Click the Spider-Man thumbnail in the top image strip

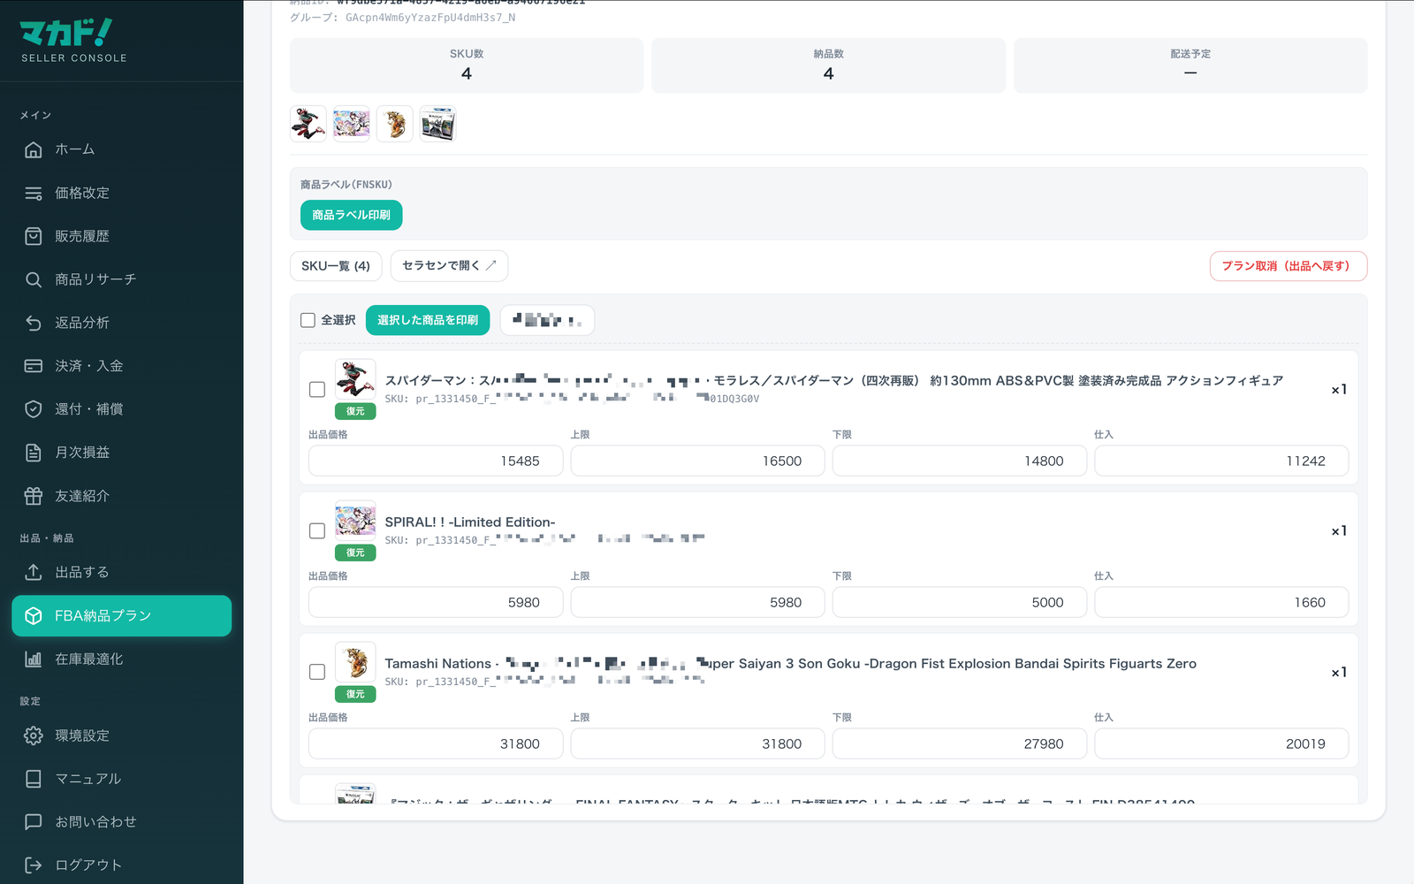pyautogui.click(x=308, y=124)
